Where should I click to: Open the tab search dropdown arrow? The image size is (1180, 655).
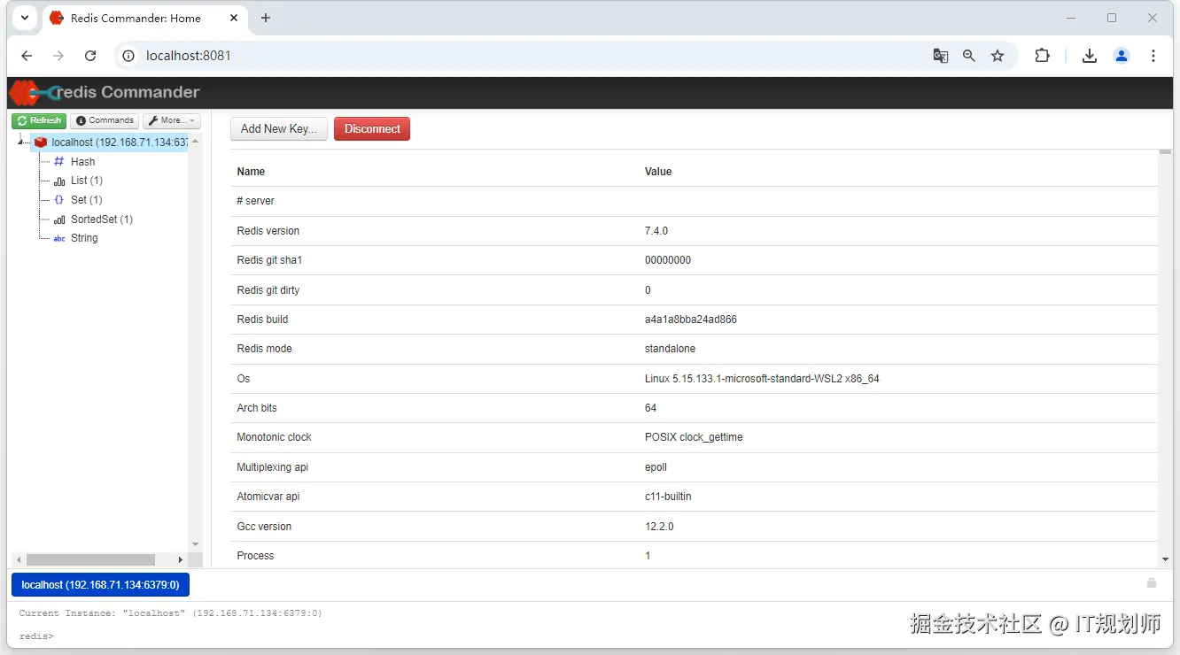point(24,18)
